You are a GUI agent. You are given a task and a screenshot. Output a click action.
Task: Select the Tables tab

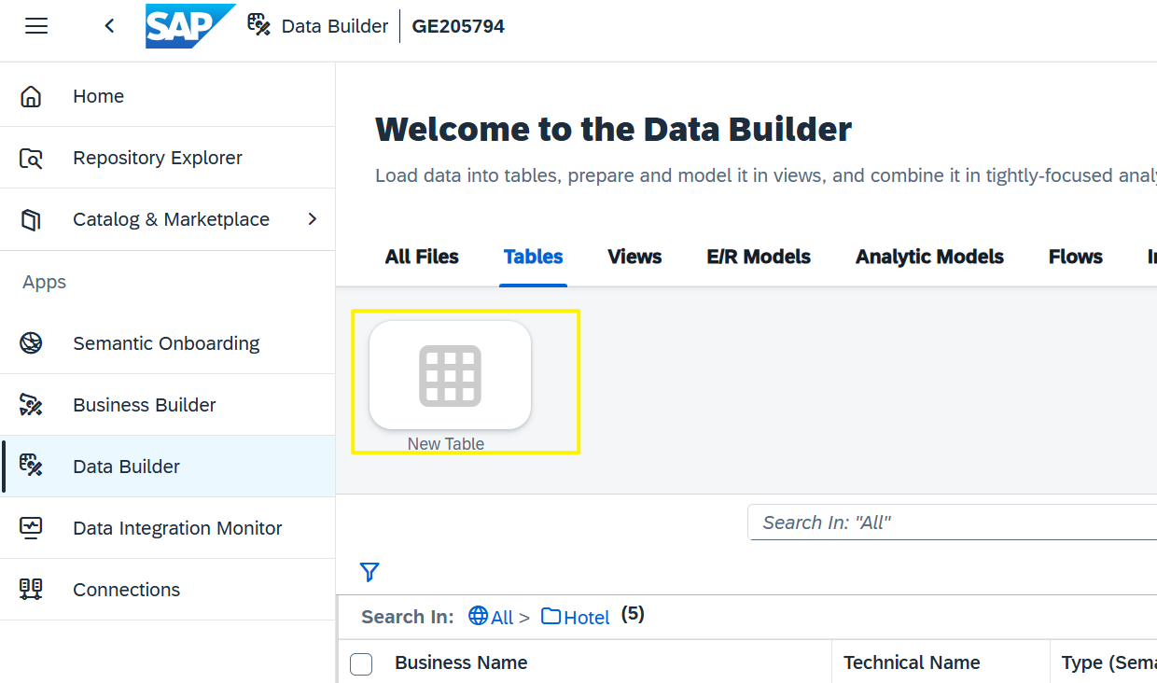tap(534, 257)
